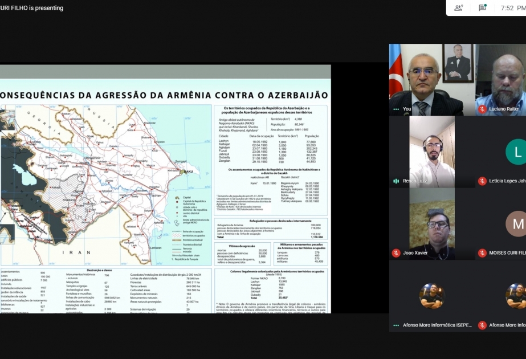Click the map of Azerbaijan in the presentation
Screen dimensions: 526x359
pyautogui.click(x=105, y=185)
